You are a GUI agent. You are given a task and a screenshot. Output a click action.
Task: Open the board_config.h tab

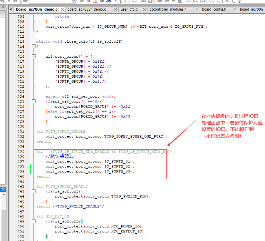(214, 9)
